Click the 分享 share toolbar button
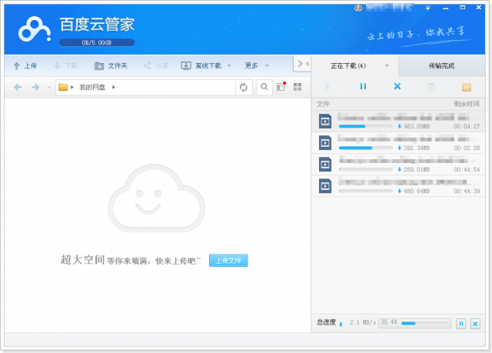492x353 pixels. 155,65
